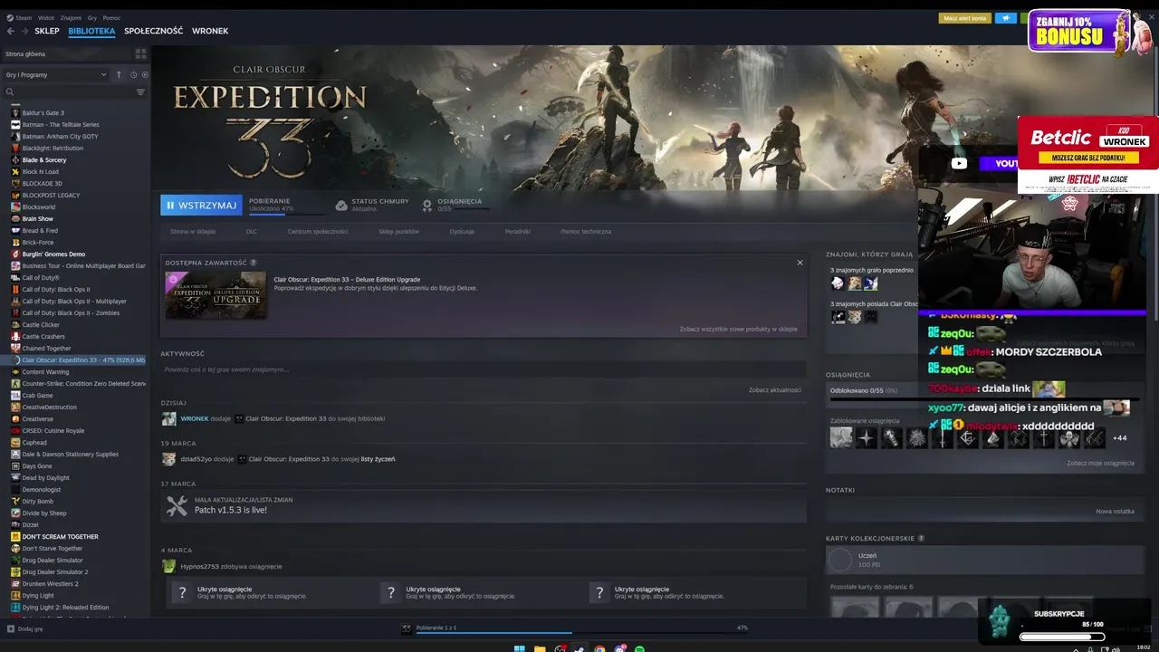Open the Pomoc menu

click(111, 17)
